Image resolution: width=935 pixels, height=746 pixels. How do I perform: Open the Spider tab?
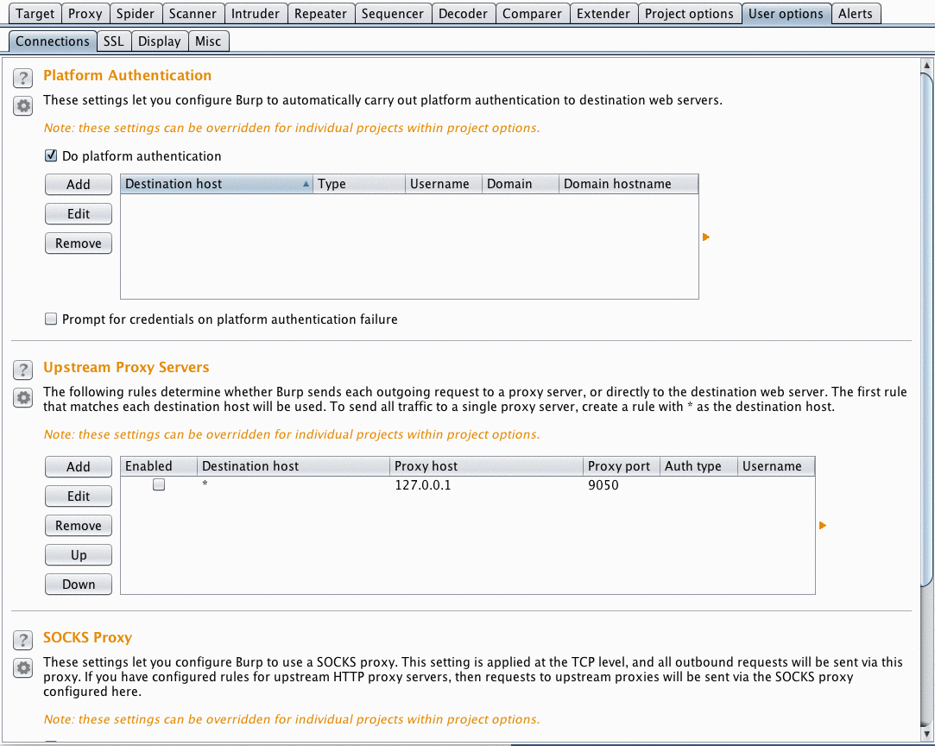(136, 14)
